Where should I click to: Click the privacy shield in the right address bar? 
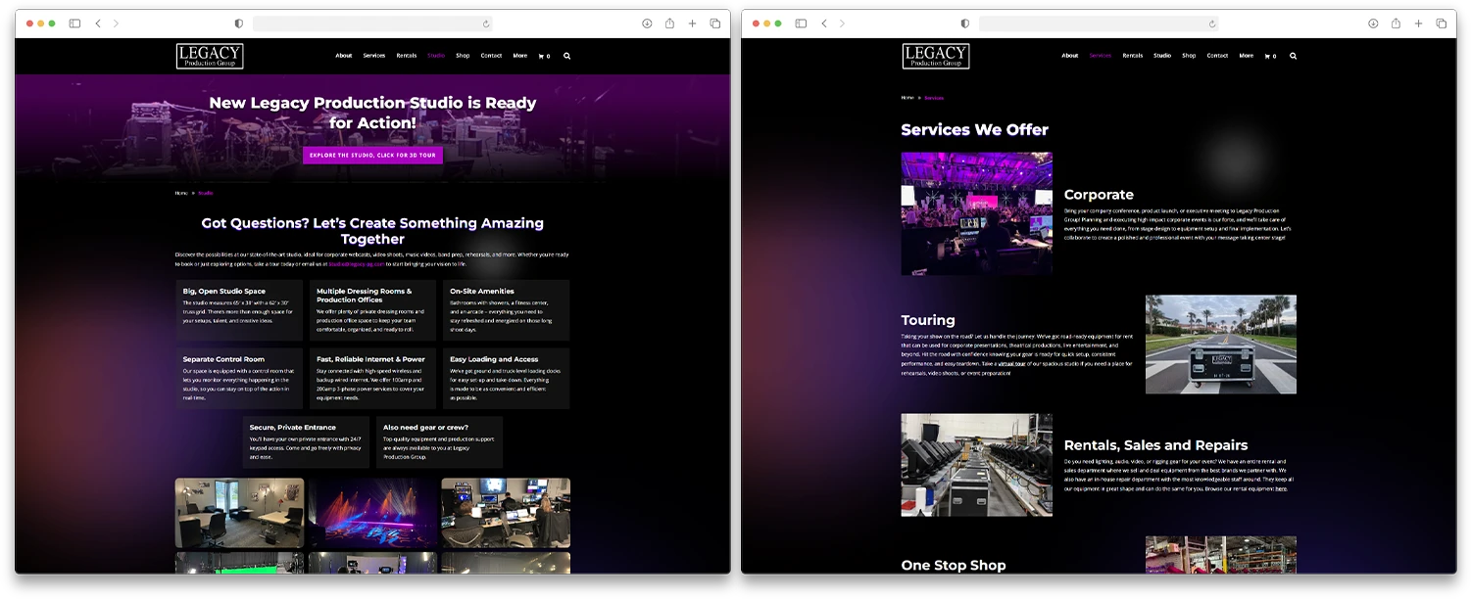pyautogui.click(x=965, y=23)
